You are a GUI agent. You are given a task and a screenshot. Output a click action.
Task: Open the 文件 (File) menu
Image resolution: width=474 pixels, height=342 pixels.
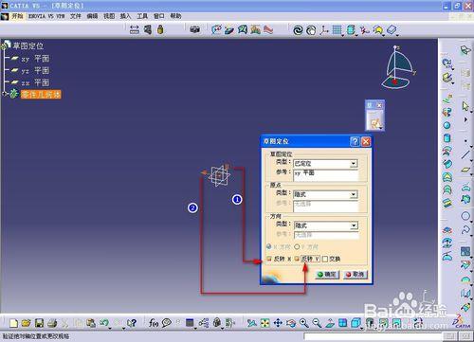pos(75,16)
